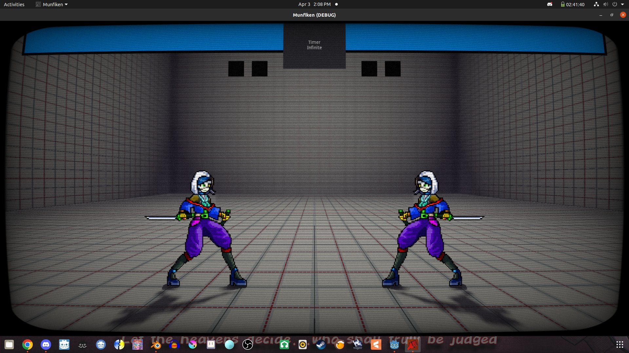The height and width of the screenshot is (353, 629).
Task: Click the right player's second round indicator square
Action: (x=393, y=69)
